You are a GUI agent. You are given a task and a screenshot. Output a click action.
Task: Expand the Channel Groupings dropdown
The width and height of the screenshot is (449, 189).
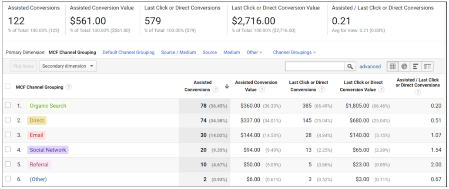pos(295,52)
